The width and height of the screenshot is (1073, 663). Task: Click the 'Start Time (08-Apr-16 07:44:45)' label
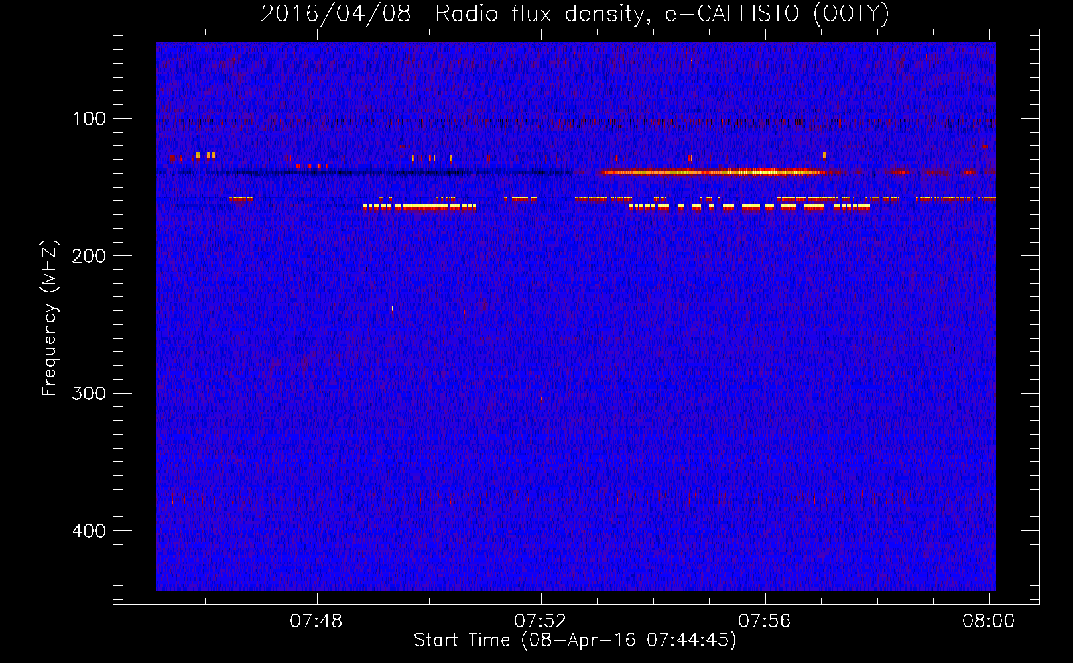pos(575,640)
